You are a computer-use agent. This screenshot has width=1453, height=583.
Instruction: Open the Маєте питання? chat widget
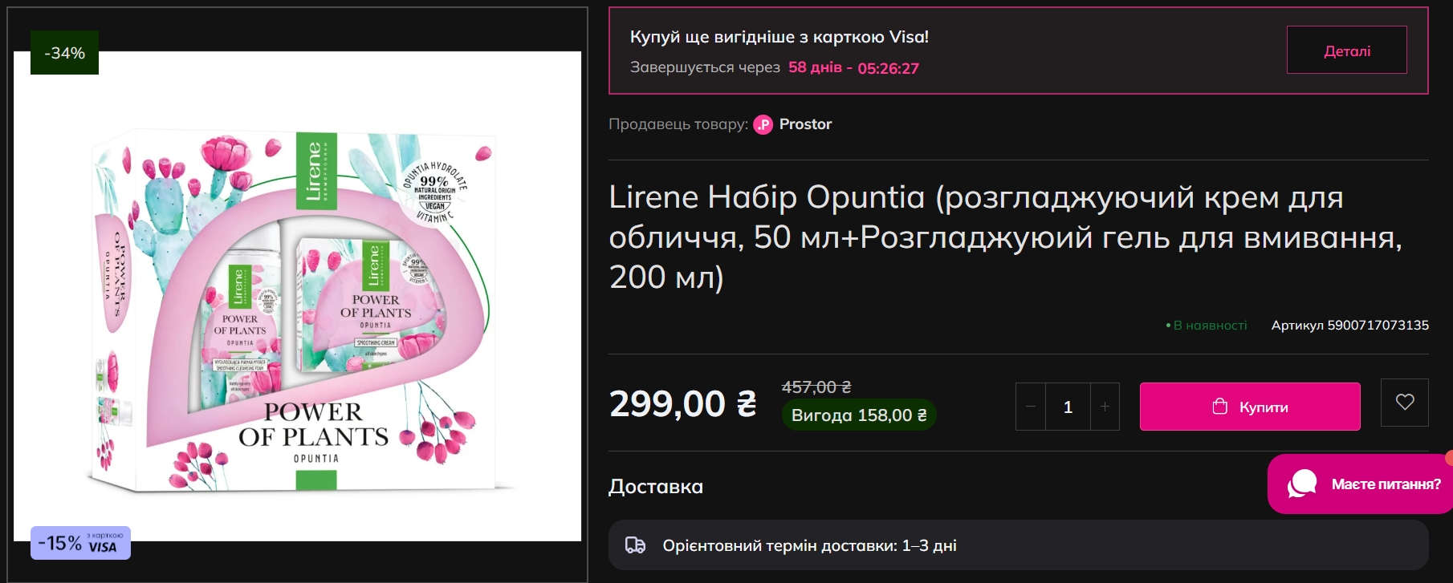(x=1363, y=484)
